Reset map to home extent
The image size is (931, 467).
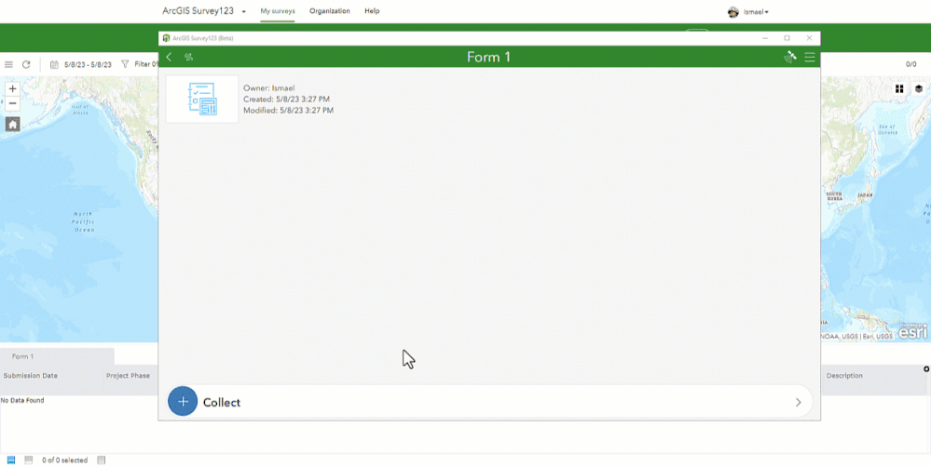click(12, 124)
